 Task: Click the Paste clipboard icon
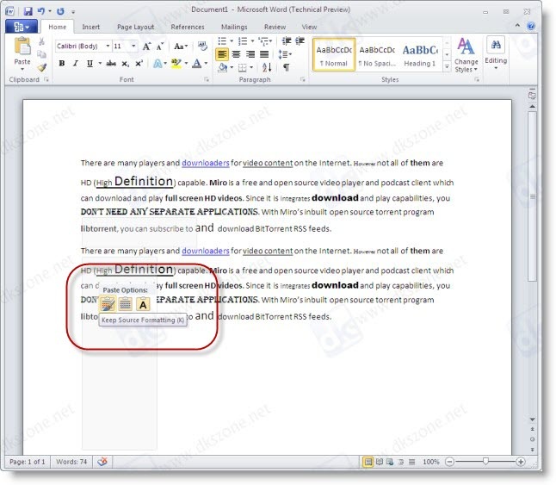tap(22, 47)
